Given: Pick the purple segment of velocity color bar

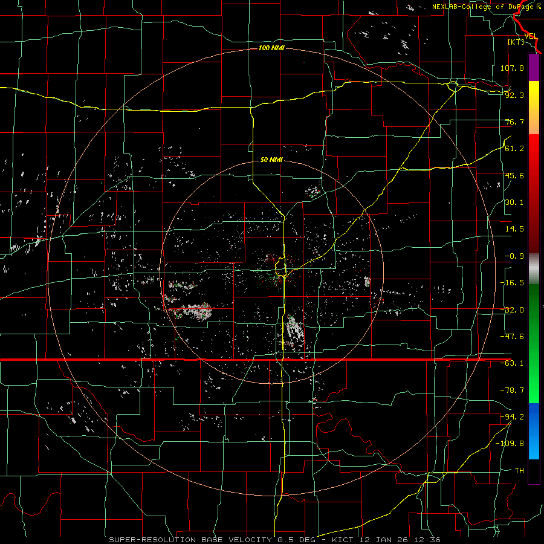Looking at the screenshot, I should point(534,68).
